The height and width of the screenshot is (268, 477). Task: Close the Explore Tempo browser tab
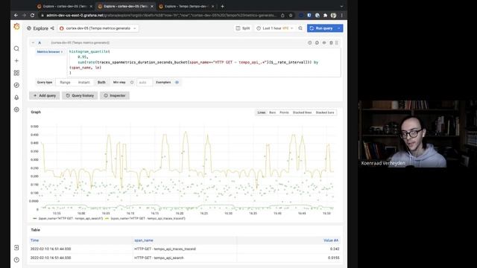tap(212, 6)
